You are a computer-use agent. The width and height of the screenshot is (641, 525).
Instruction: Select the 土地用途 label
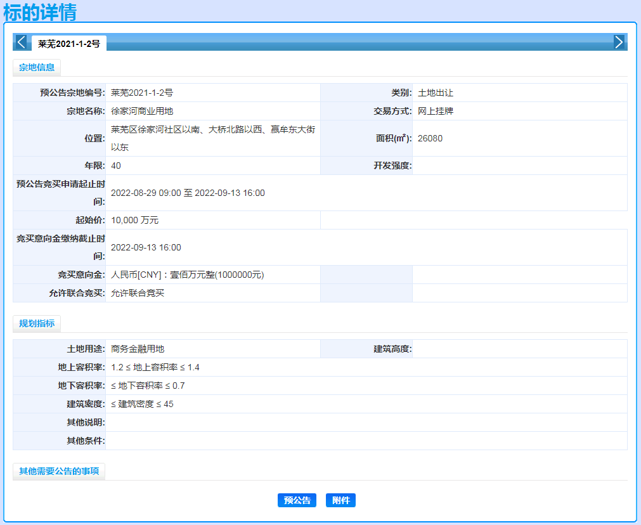[x=86, y=349]
